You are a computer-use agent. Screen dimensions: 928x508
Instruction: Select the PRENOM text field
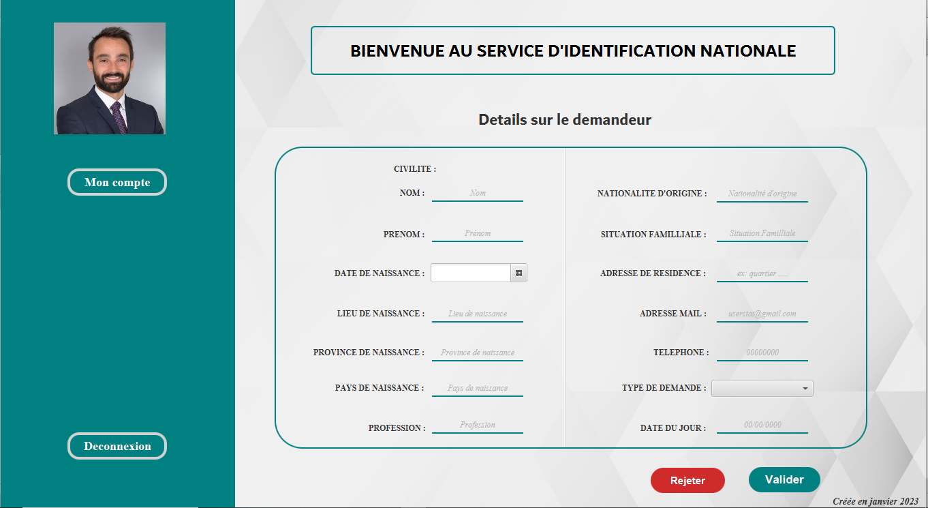tap(478, 233)
